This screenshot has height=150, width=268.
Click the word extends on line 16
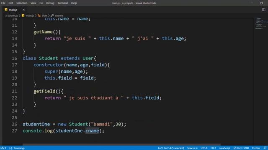tap(70, 58)
